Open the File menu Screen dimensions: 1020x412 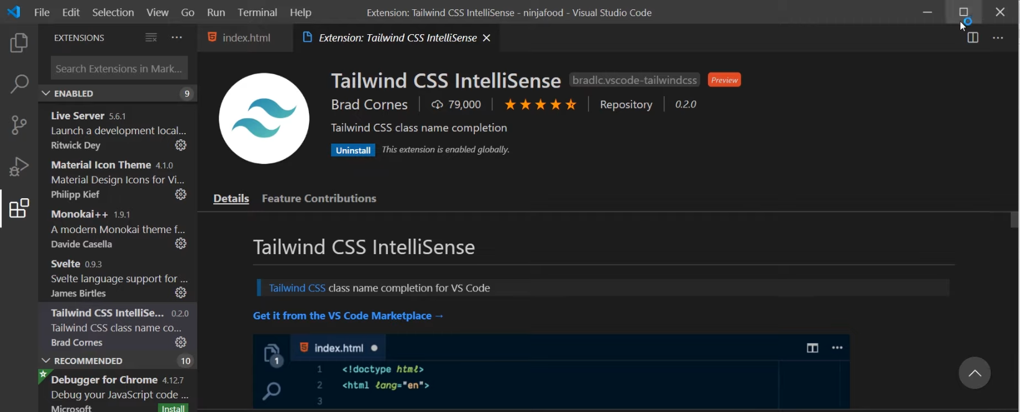pyautogui.click(x=42, y=12)
